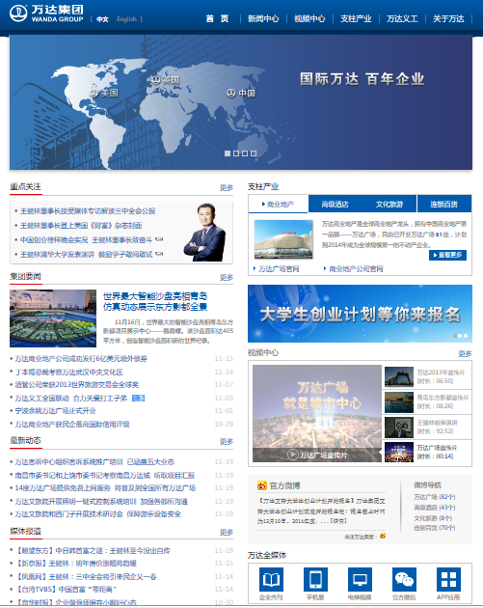This screenshot has height=608, width=483.
Task: Open 丁本锡总裁考察万达武汉中央文化区
Action: [69, 373]
